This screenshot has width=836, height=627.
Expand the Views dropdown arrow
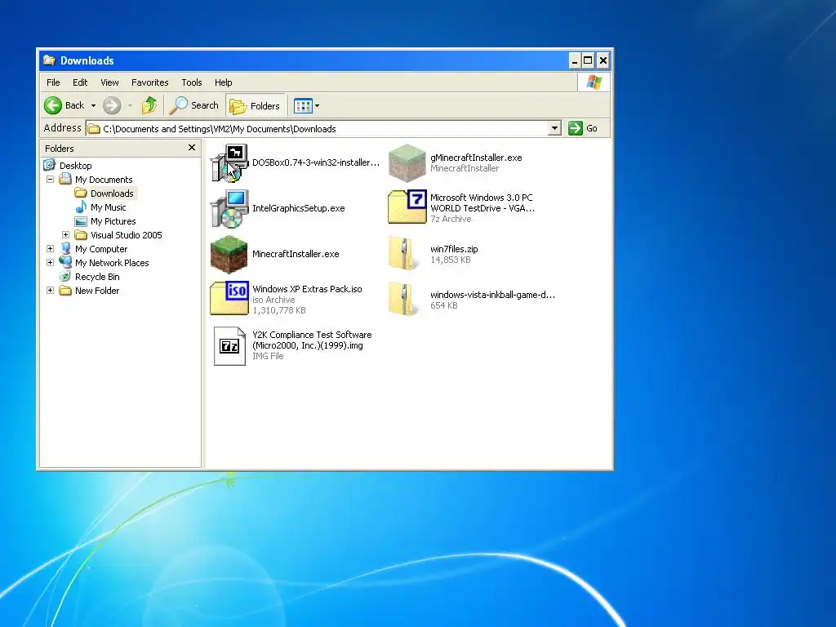(x=318, y=105)
